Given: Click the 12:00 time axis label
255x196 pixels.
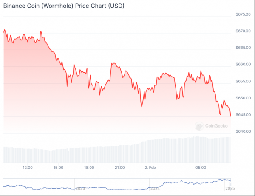Looking at the screenshot, I should [x=28, y=168].
